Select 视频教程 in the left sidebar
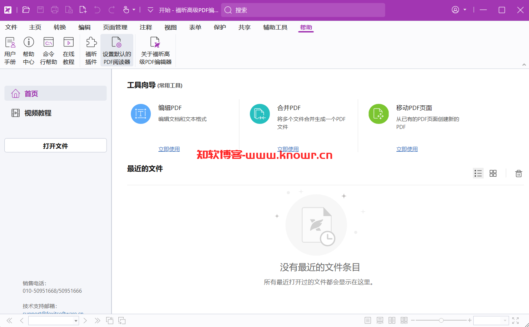The width and height of the screenshot is (529, 327). [55, 113]
